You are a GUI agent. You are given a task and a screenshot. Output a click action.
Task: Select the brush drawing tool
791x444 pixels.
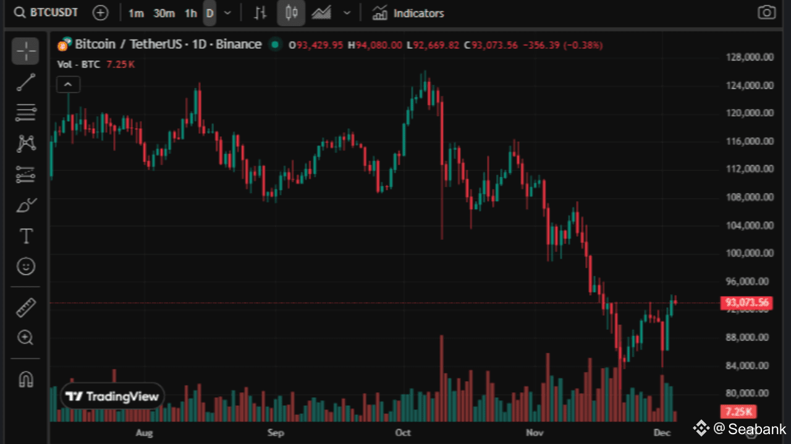tap(25, 205)
